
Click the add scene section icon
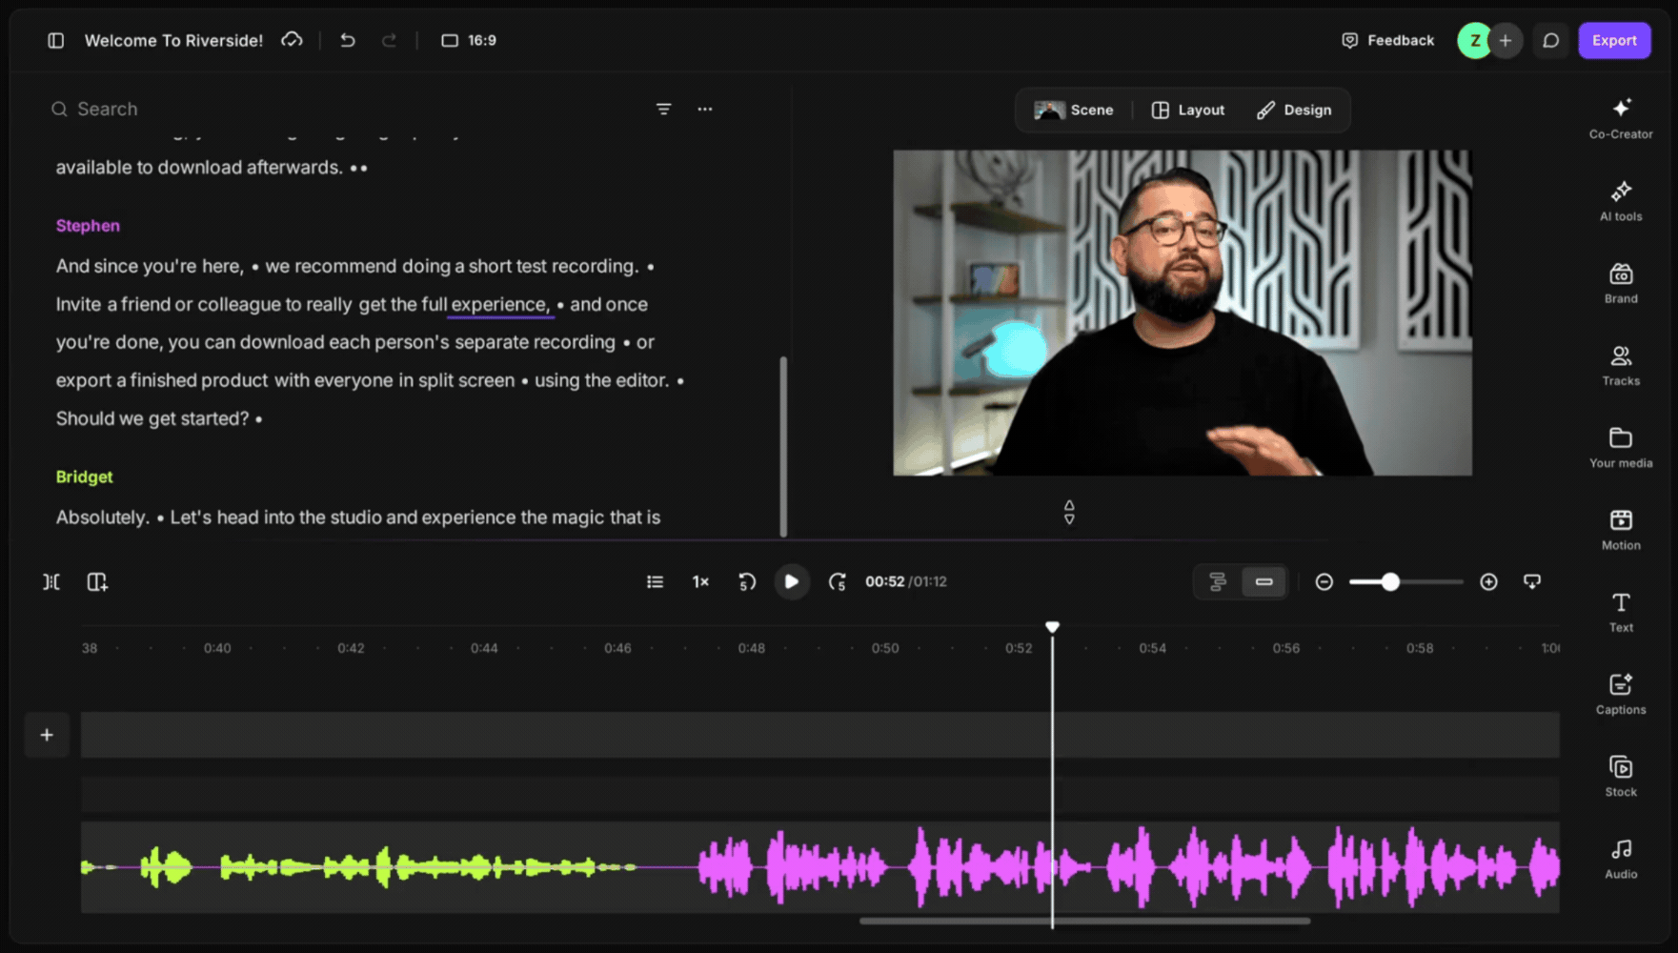pos(97,581)
